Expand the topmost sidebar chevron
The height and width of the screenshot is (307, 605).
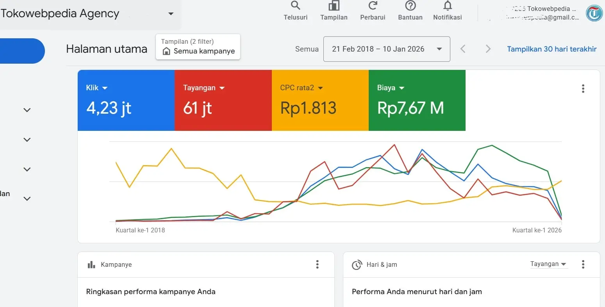pos(27,110)
